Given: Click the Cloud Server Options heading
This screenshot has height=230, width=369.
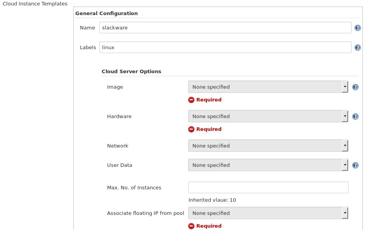Looking at the screenshot, I should click(132, 72).
